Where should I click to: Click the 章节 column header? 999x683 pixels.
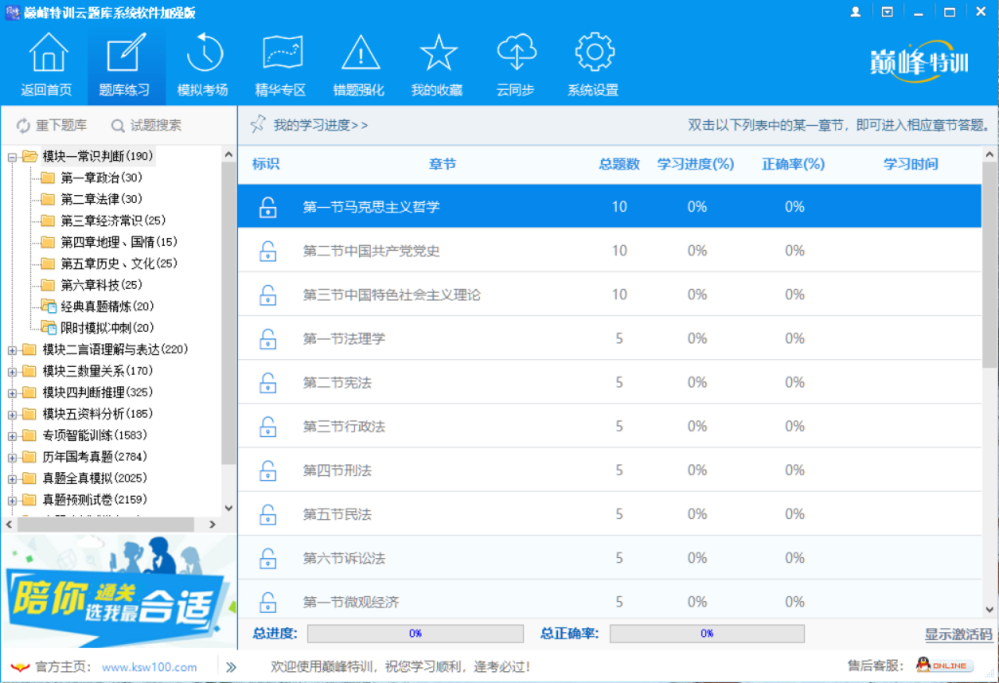(442, 164)
